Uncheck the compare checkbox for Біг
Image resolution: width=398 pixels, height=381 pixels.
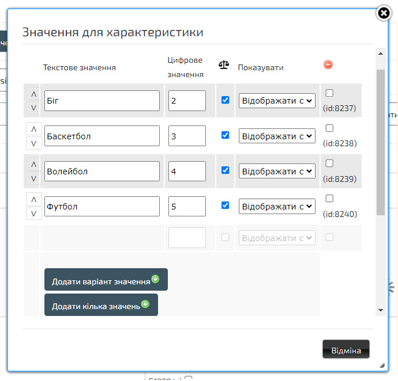click(x=226, y=100)
